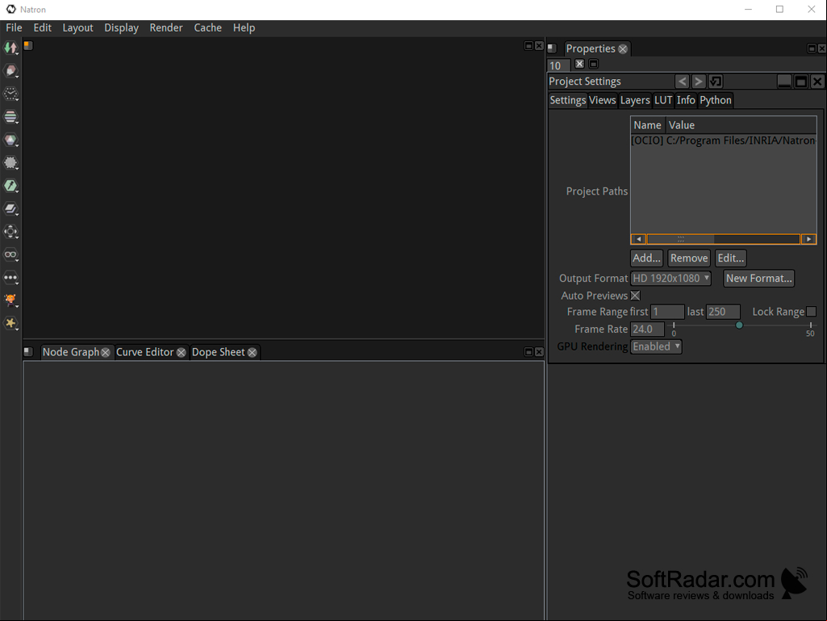Click the Project Paths horizontal scrollbar
Viewport: 827px width, 621px height.
pos(724,239)
